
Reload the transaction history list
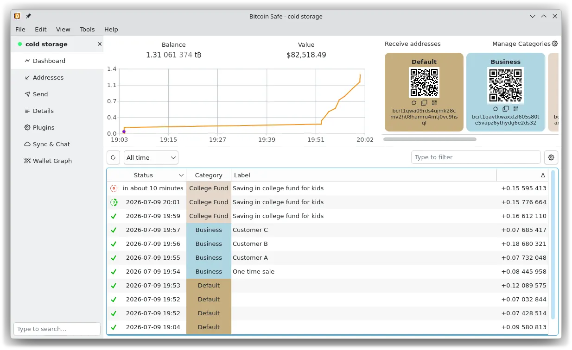(x=114, y=157)
